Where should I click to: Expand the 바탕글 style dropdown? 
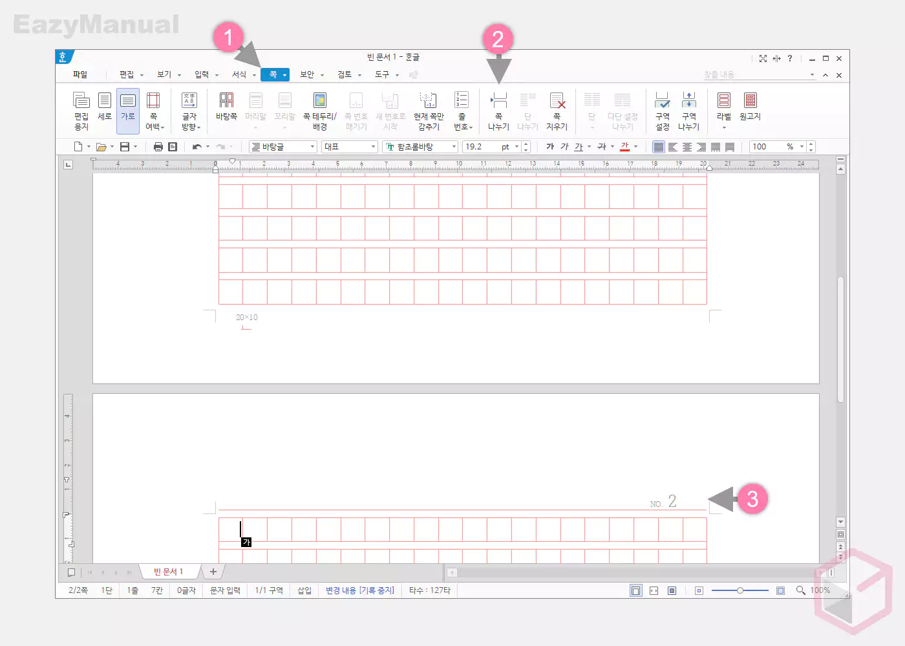point(312,147)
